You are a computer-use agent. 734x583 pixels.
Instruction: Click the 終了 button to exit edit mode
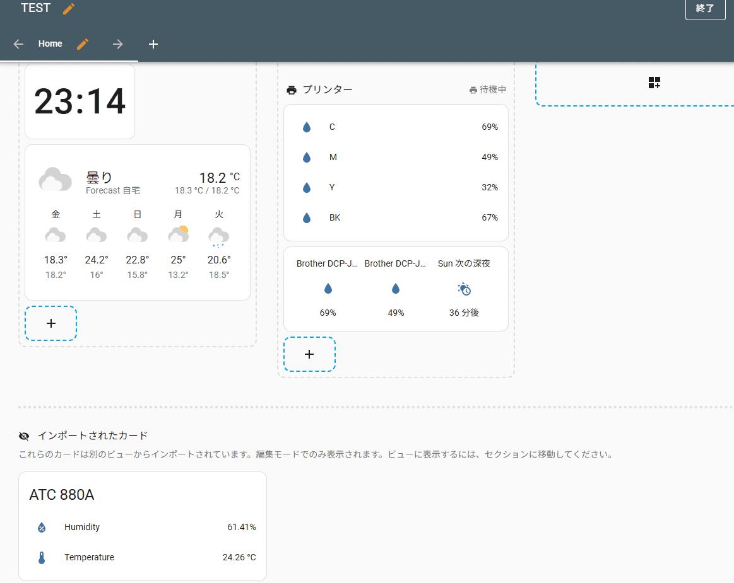[705, 8]
